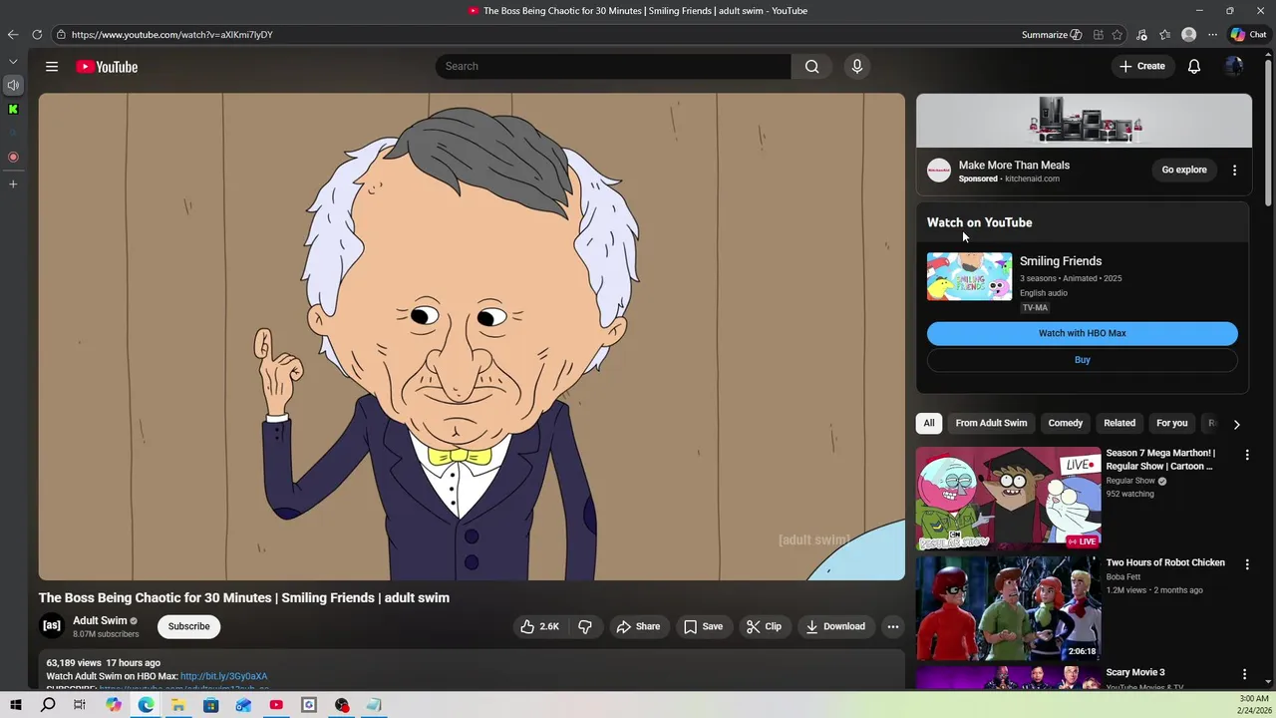Dislike the video with thumbs down

point(585,626)
